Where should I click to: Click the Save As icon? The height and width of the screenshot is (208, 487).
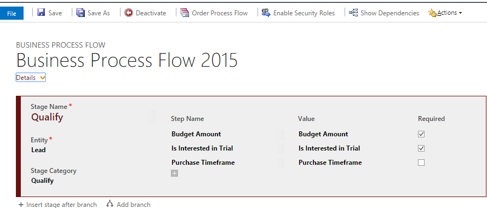(x=81, y=13)
